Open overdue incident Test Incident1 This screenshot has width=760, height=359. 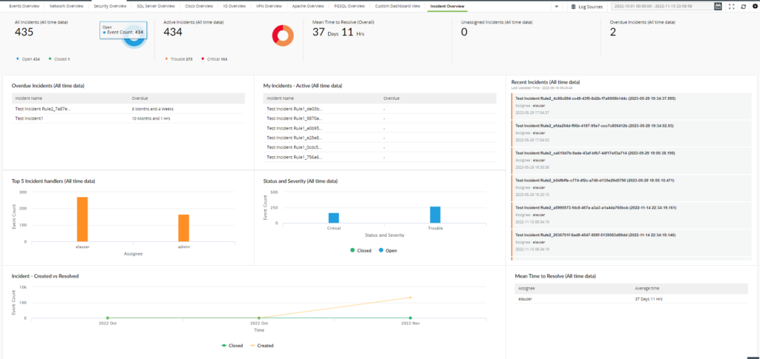pyautogui.click(x=29, y=118)
